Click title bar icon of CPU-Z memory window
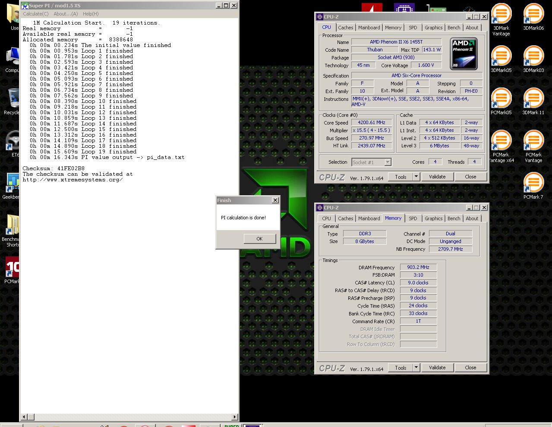This screenshot has width=552, height=427. (320, 208)
